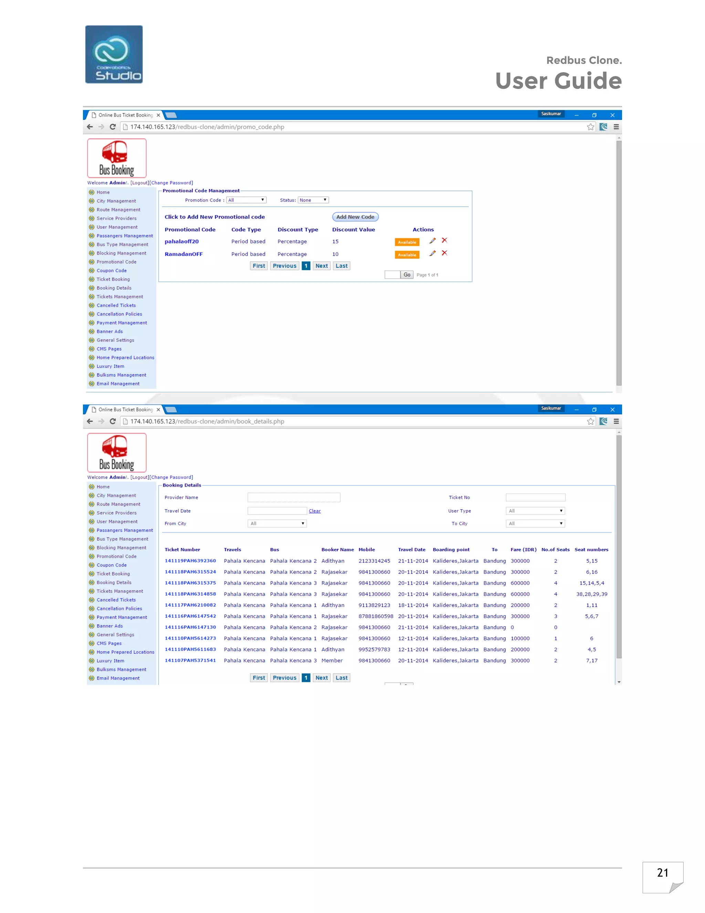Open the User Type dropdown

pos(535,511)
